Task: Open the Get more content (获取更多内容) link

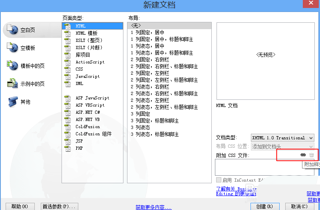Action: (153, 207)
